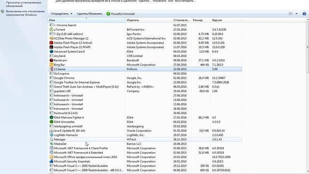Open the help question-mark icon

coord(304,14)
